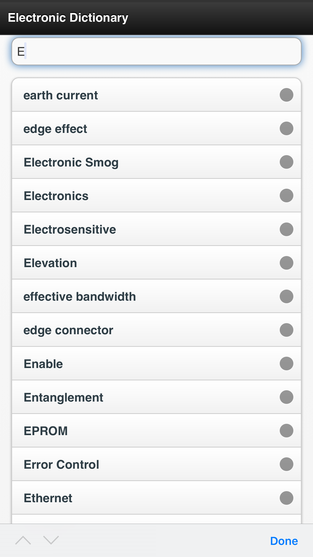The image size is (313, 557).
Task: Select the edge connector entry
Action: point(126,330)
